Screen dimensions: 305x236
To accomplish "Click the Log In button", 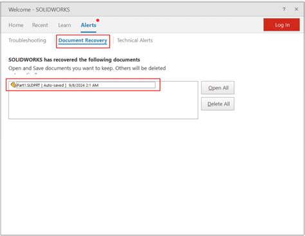I will [282, 25].
